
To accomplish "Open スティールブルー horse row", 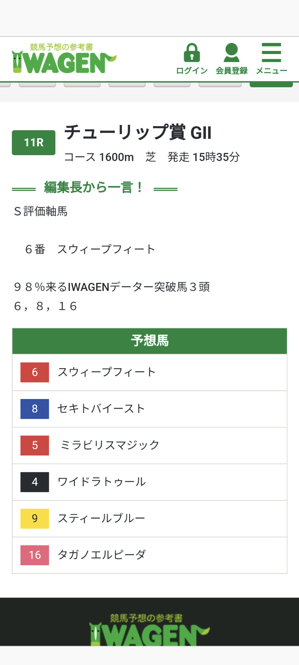I will 149,519.
